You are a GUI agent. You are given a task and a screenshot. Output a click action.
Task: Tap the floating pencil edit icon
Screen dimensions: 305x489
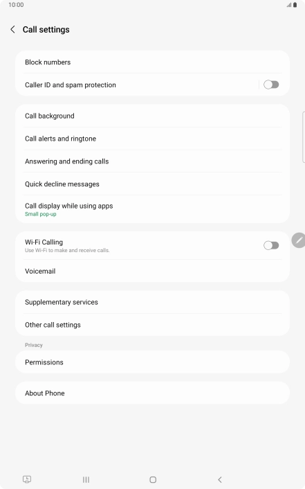pos(299,240)
